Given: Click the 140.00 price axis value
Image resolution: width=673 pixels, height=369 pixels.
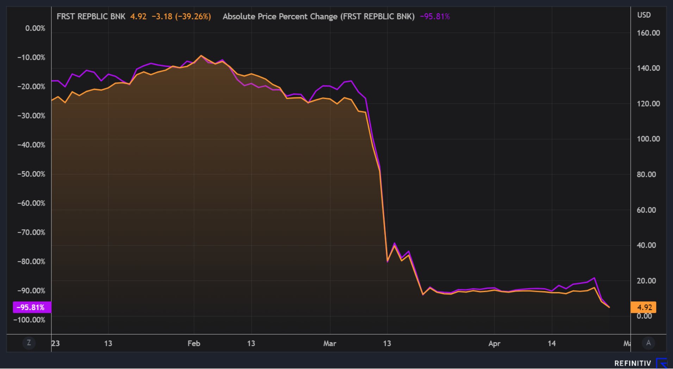Looking at the screenshot, I should (x=648, y=68).
